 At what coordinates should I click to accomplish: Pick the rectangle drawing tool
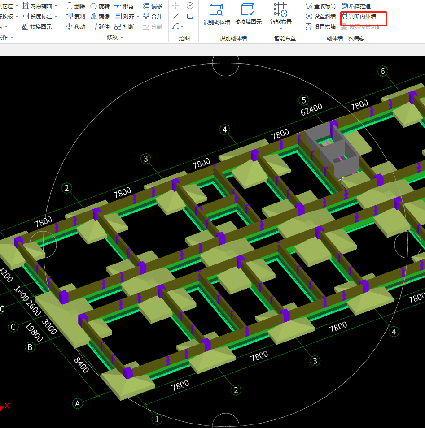click(190, 16)
